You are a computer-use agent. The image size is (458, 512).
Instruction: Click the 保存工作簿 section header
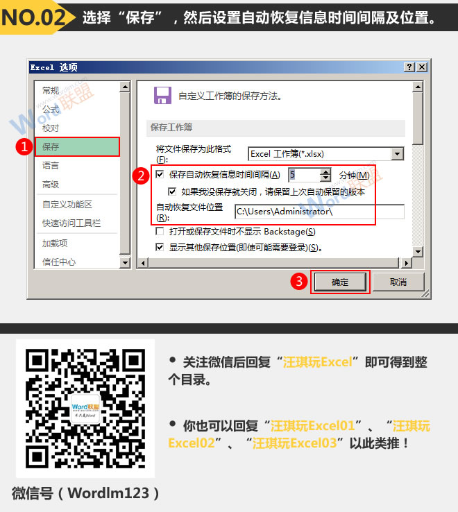pyautogui.click(x=275, y=128)
